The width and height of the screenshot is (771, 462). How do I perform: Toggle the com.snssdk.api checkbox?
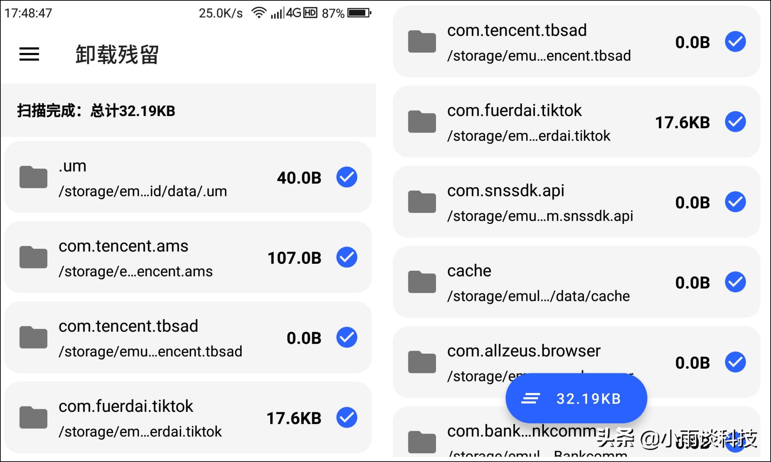coord(735,202)
